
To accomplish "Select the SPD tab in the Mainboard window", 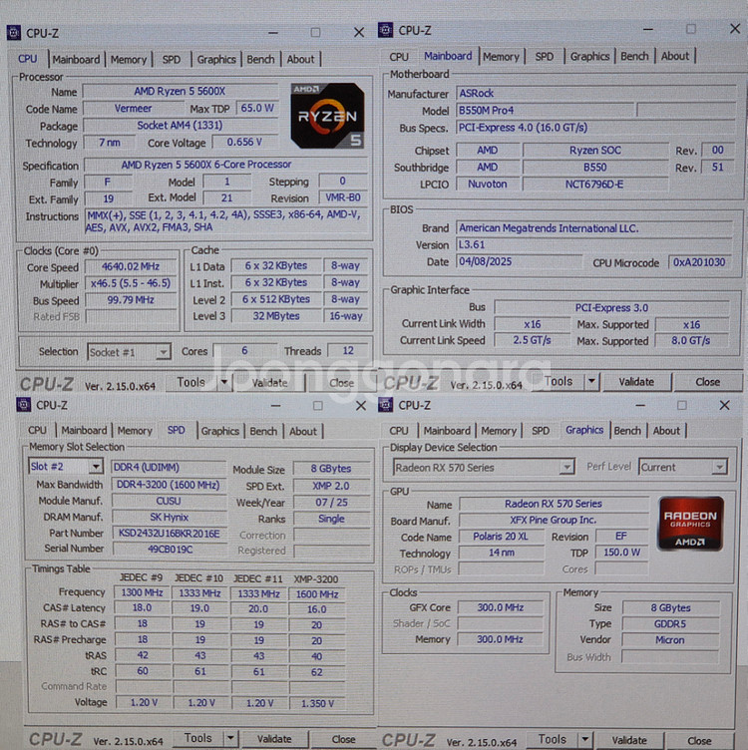I will click(545, 57).
